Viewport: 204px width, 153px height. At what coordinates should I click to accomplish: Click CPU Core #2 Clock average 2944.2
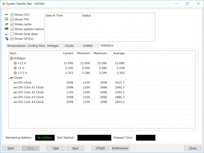pos(120,92)
